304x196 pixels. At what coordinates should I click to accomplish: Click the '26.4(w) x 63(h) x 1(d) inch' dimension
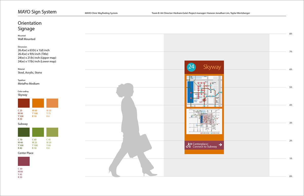pos(34,50)
